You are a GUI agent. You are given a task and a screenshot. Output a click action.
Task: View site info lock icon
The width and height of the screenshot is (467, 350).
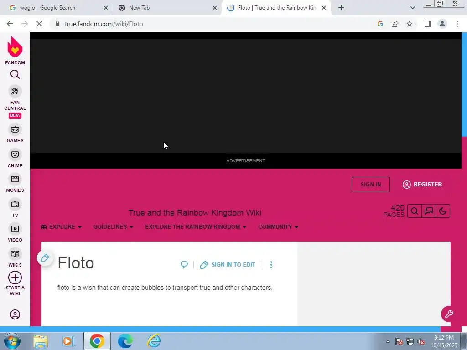click(x=57, y=24)
